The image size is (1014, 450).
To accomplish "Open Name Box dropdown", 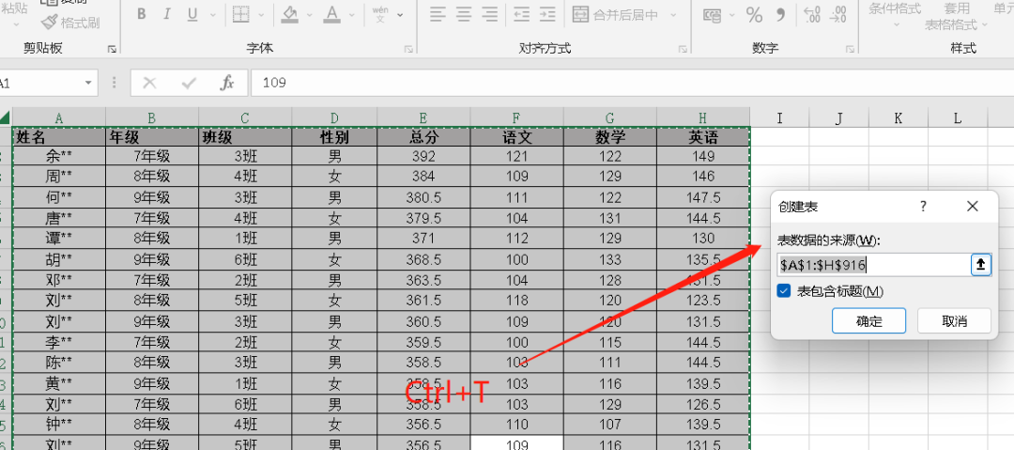I will pyautogui.click(x=88, y=83).
